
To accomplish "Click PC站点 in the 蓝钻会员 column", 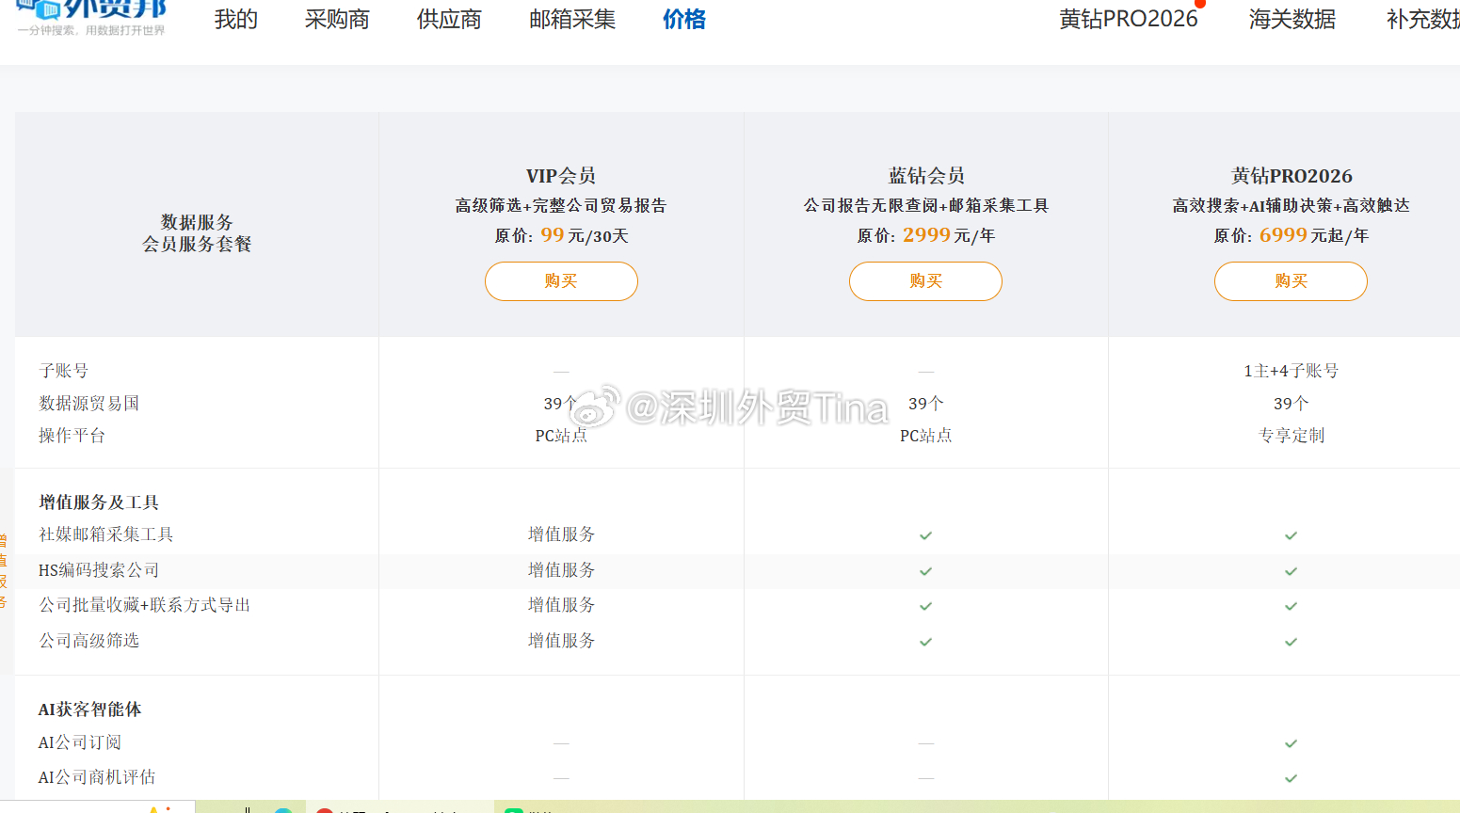I will [926, 436].
